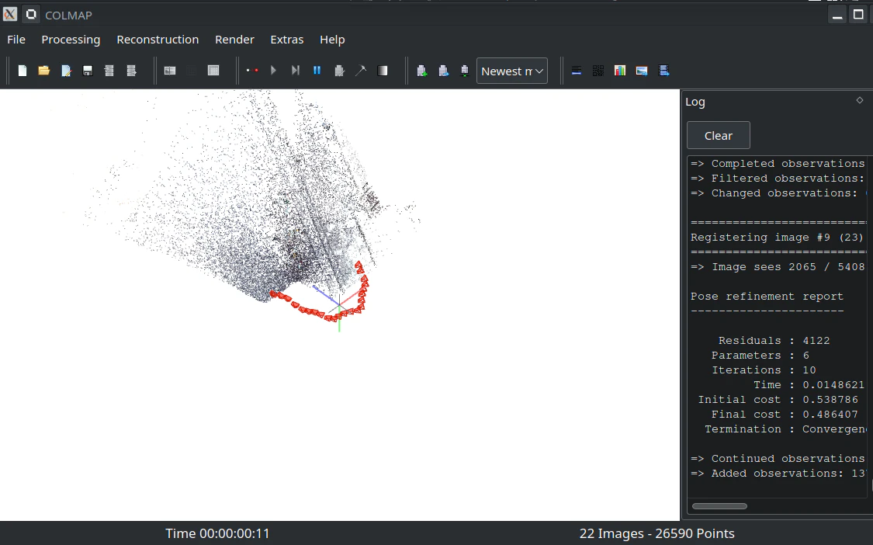The width and height of the screenshot is (873, 545).
Task: Click 'Initial cost : 0.538786' log line
Action: (x=778, y=400)
